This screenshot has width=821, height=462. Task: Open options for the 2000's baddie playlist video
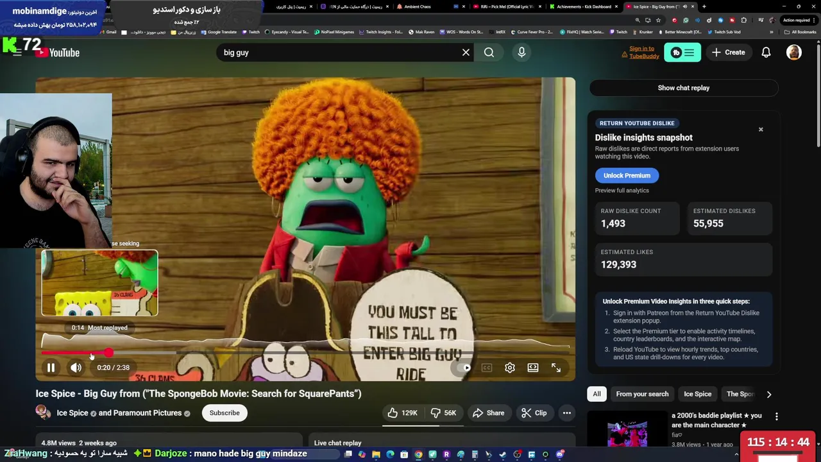tap(776, 417)
